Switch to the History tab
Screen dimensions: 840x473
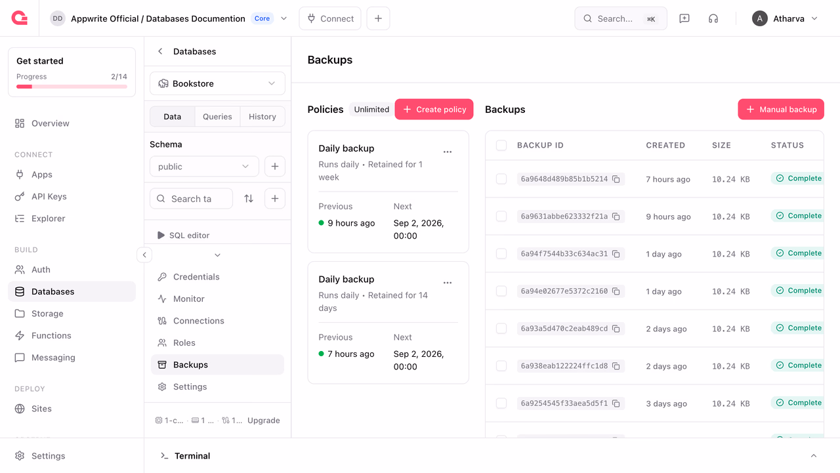point(262,117)
